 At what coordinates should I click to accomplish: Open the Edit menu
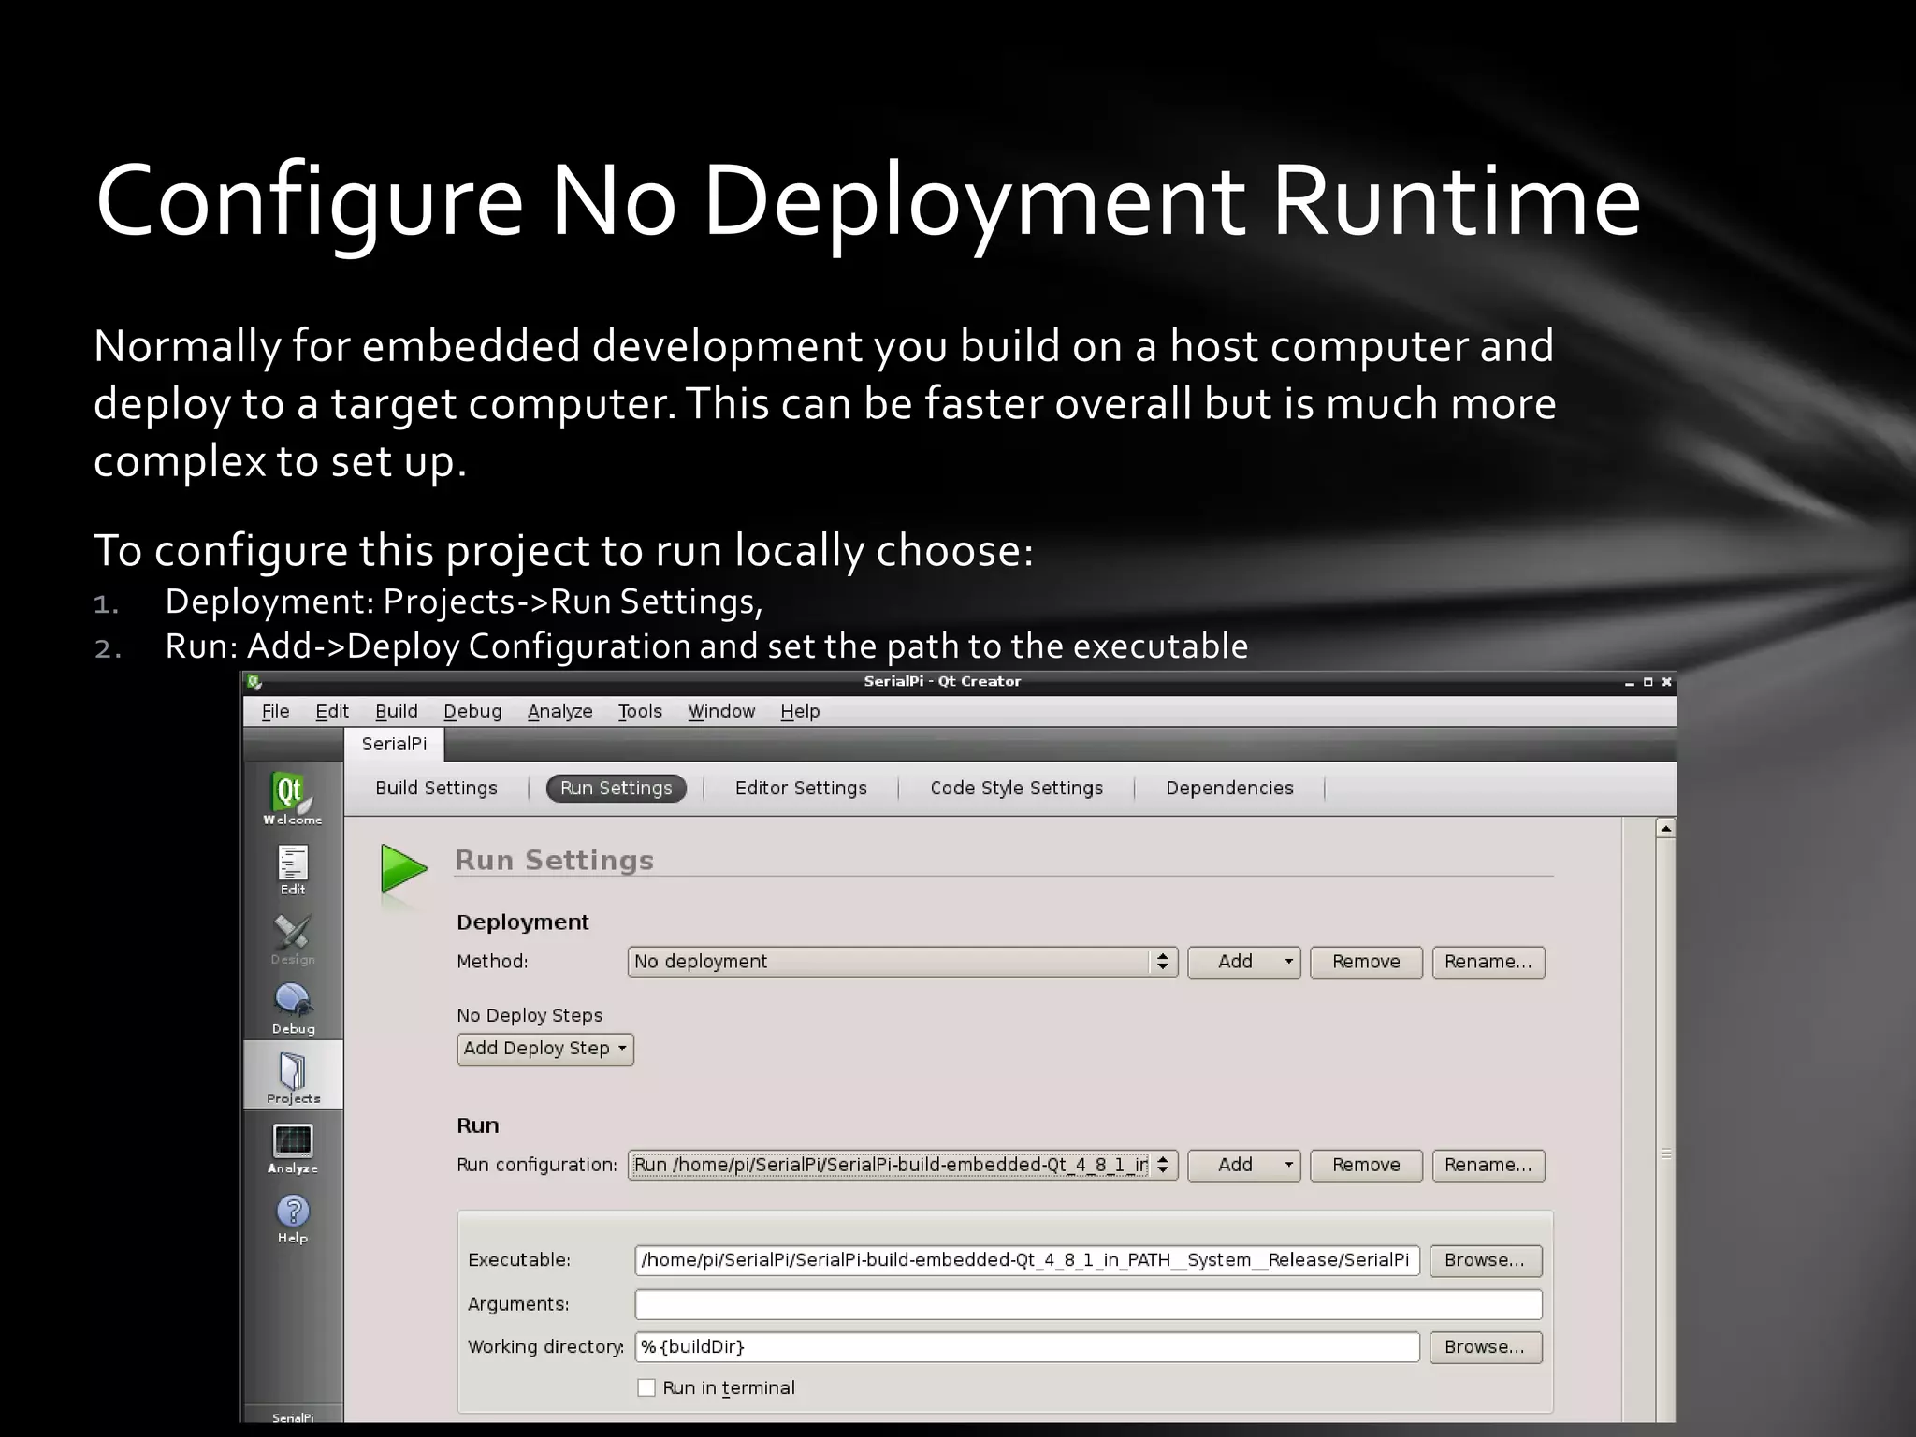[x=332, y=711]
